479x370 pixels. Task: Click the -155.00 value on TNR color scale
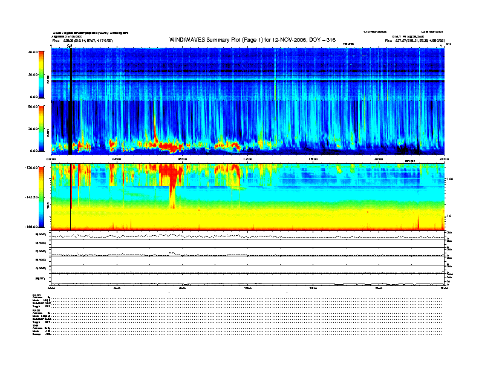pos(31,227)
